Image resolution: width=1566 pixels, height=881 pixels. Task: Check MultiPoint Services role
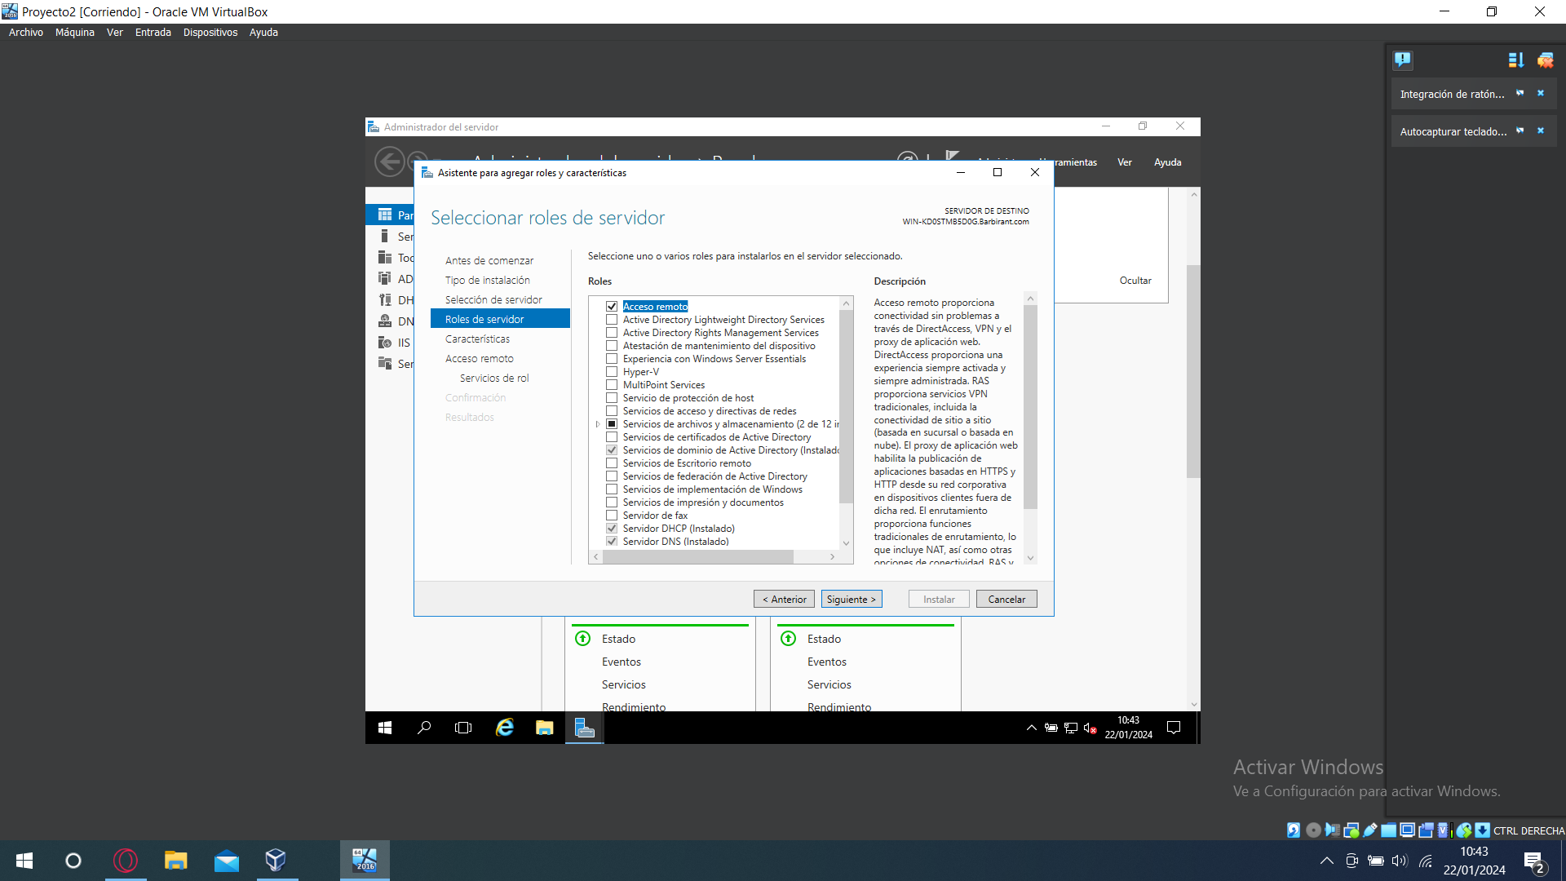tap(612, 385)
